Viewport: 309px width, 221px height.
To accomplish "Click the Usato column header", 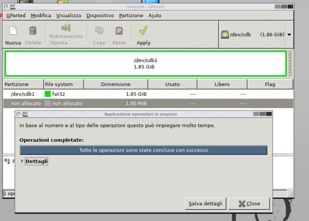I will pos(172,84).
